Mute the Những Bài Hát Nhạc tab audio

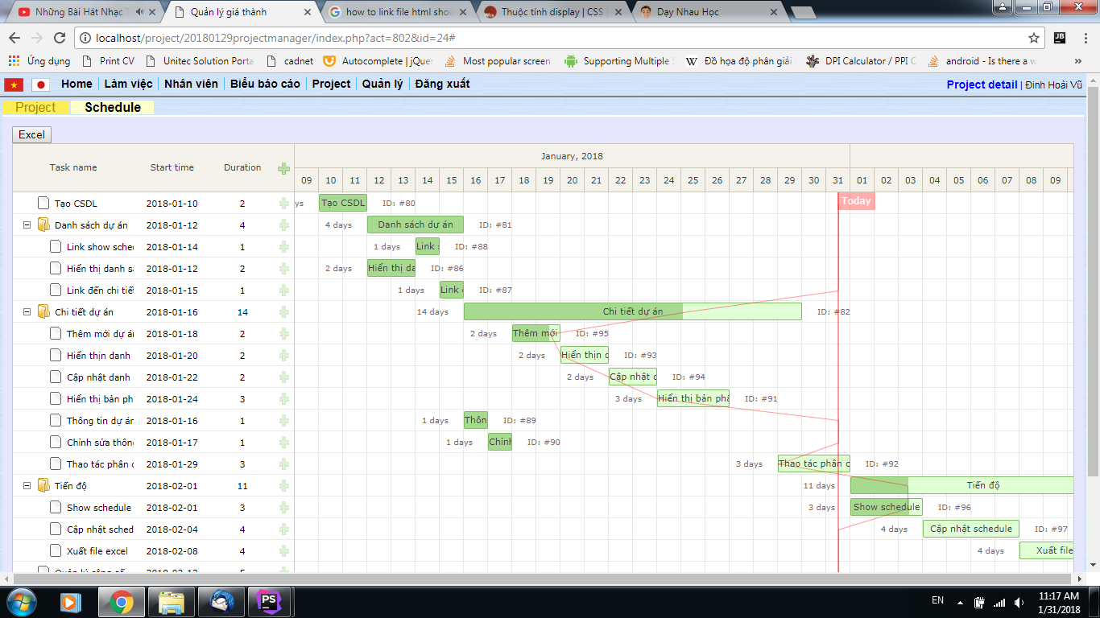point(141,12)
